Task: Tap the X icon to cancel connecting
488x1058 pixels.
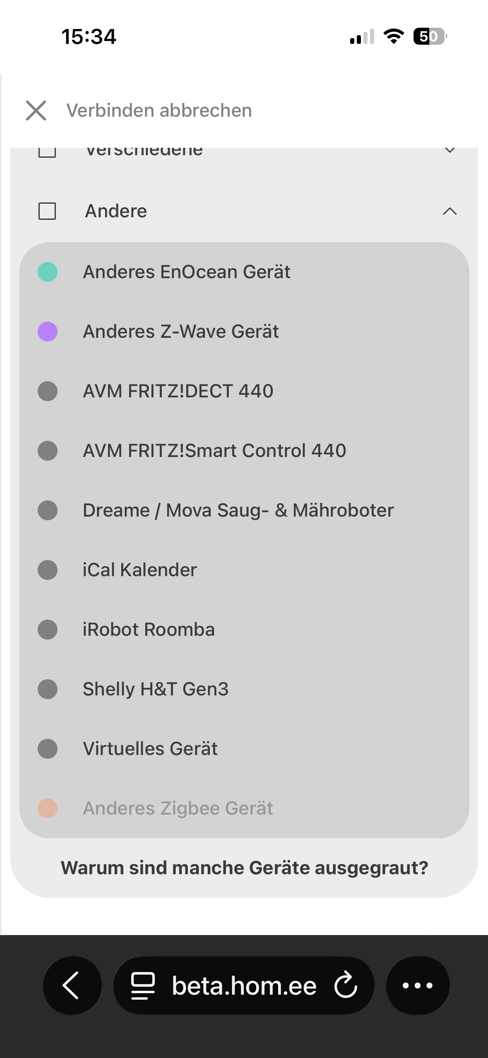Action: pyautogui.click(x=36, y=111)
